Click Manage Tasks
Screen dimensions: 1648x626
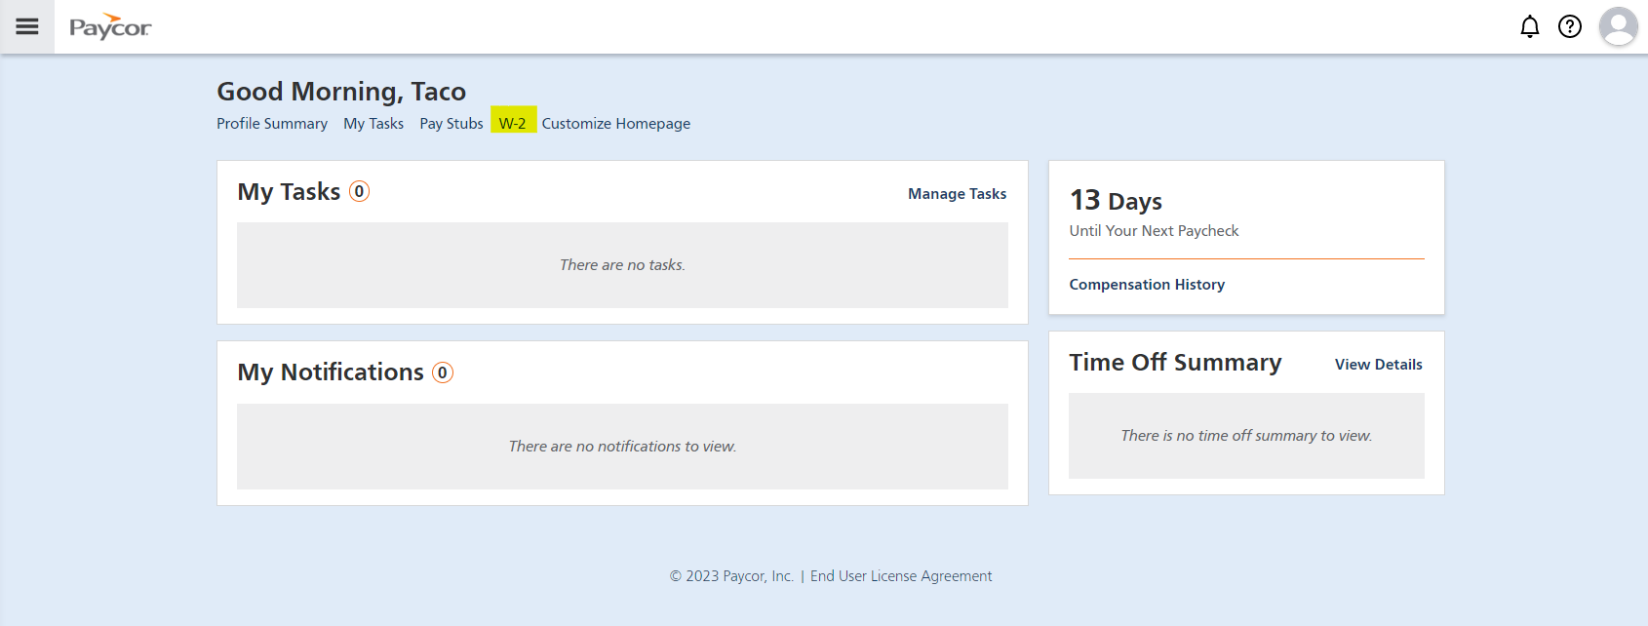click(957, 194)
